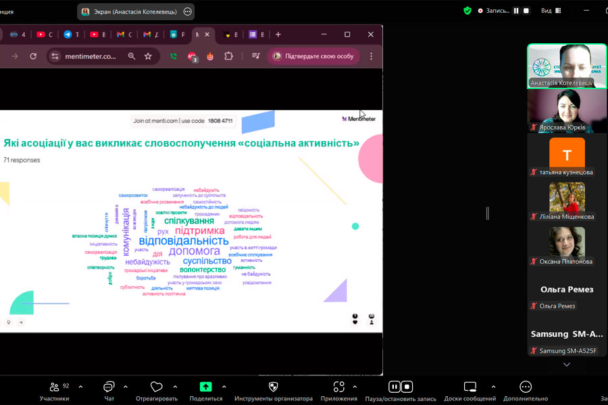Select Ліліана Міщенкова participant tile

coord(567,200)
